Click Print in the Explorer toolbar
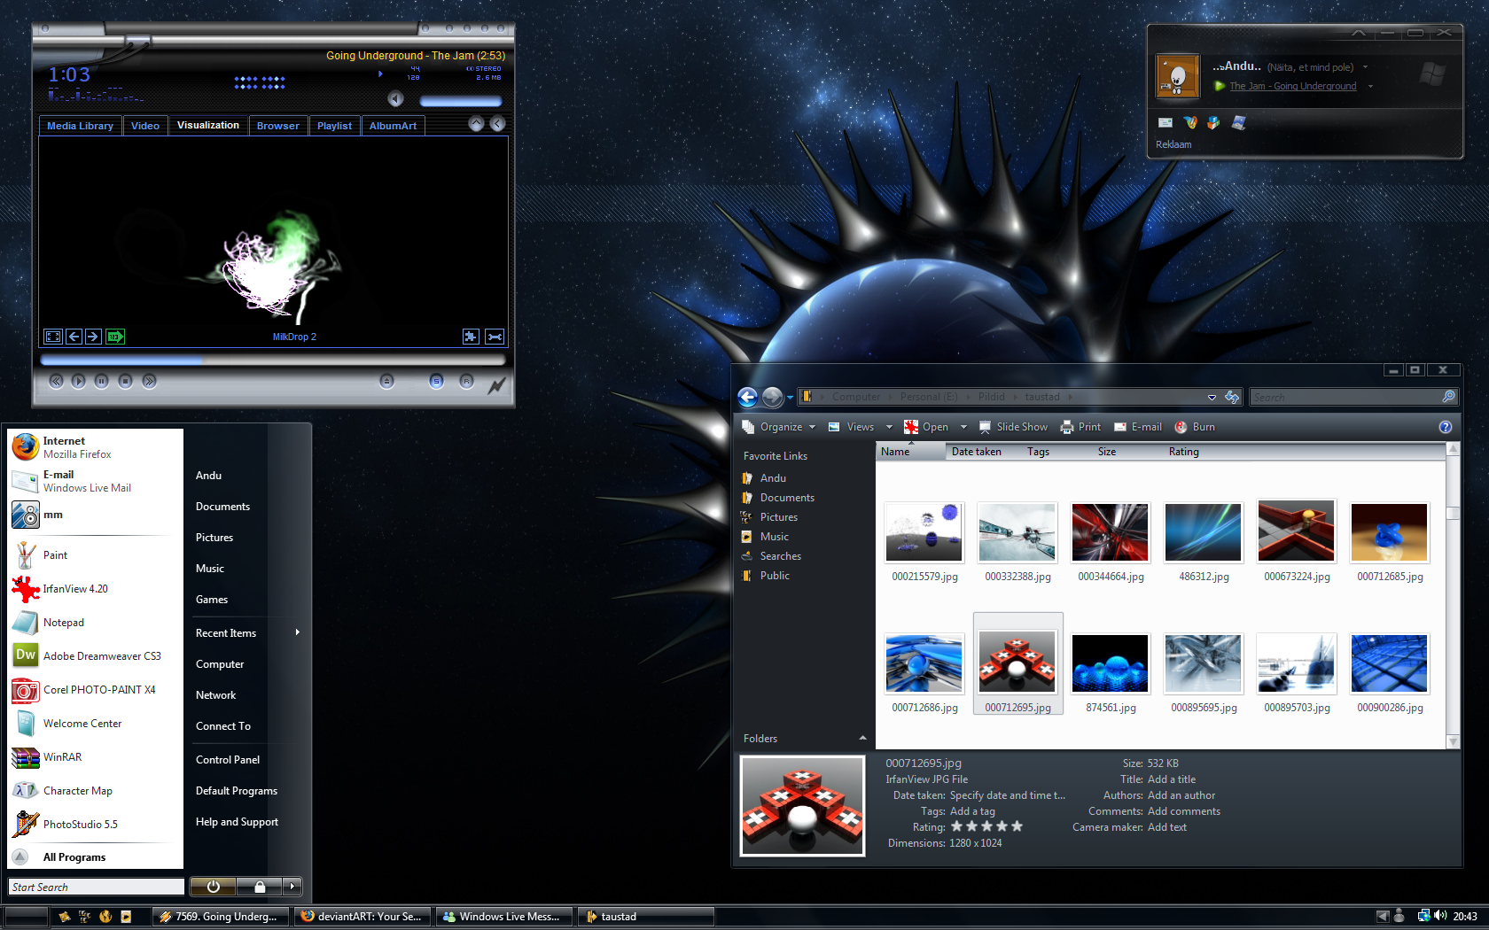 tap(1080, 427)
